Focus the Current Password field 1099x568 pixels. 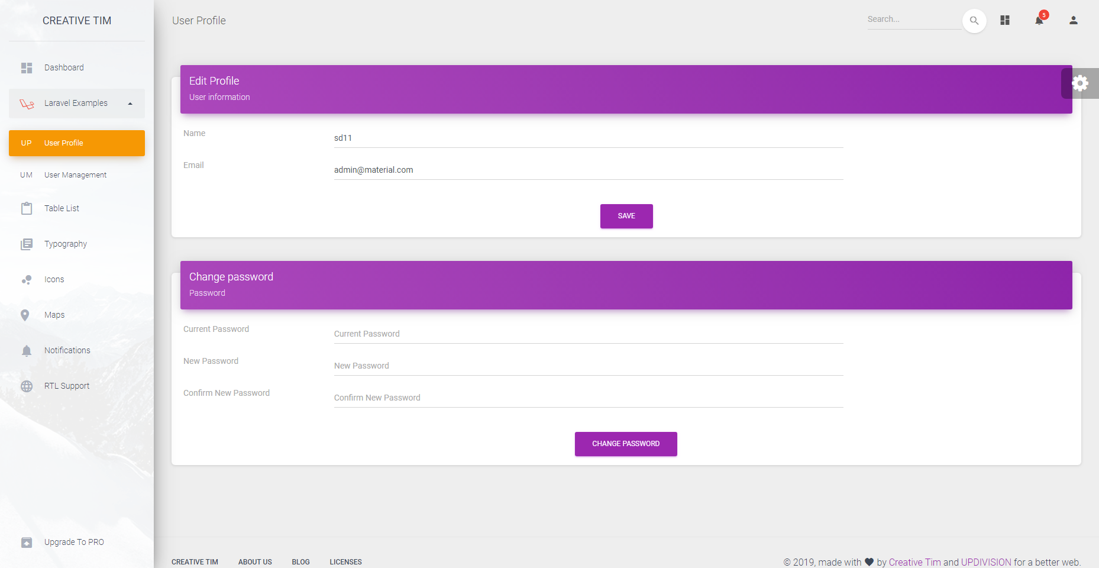[589, 334]
